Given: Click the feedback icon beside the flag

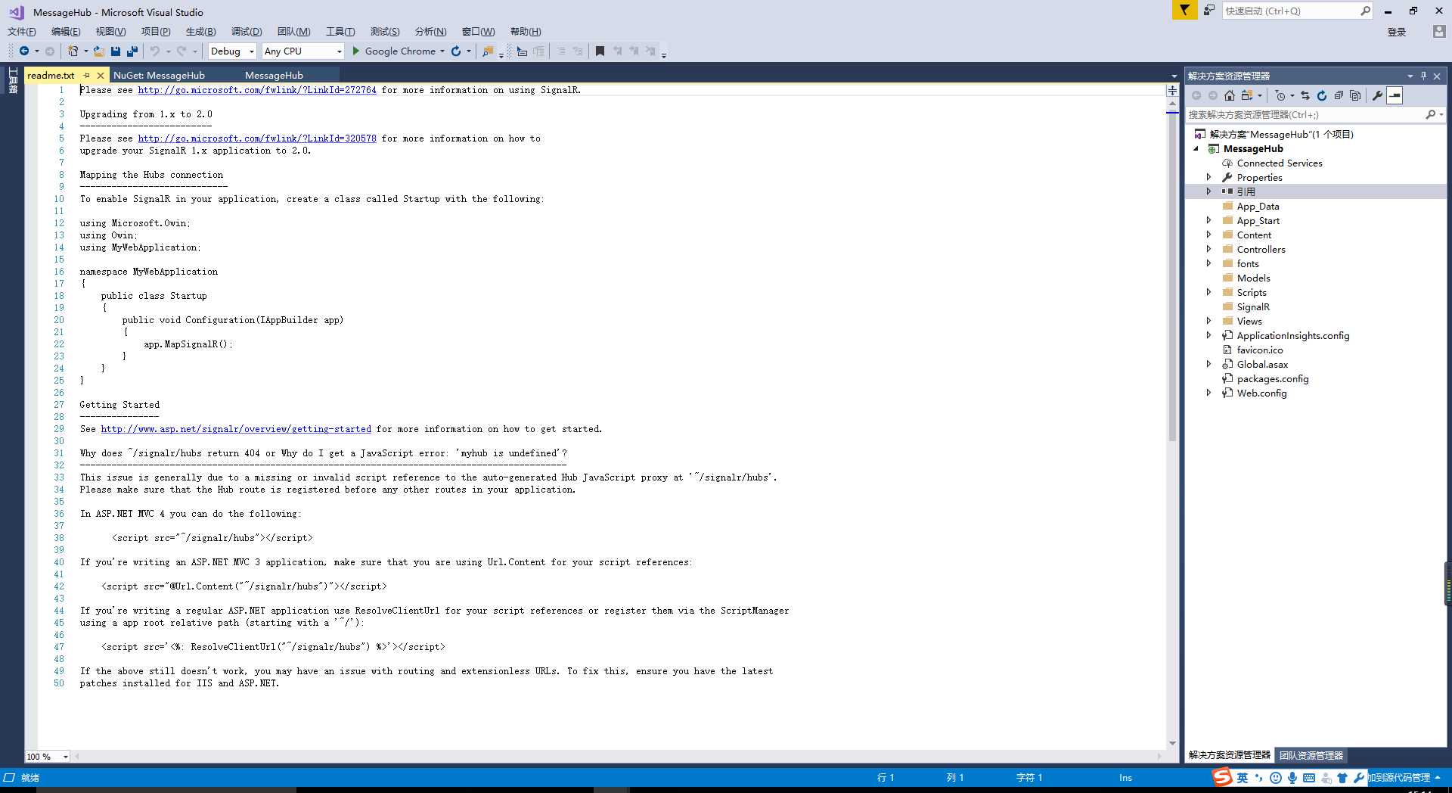Looking at the screenshot, I should [x=1208, y=10].
